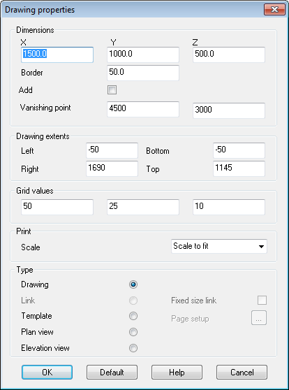The width and height of the screenshot is (289, 390).
Task: Click the Default button
Action: coord(112,372)
